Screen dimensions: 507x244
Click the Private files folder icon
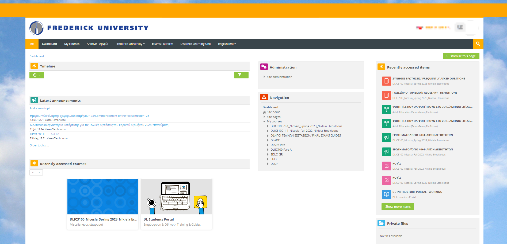pos(381,223)
